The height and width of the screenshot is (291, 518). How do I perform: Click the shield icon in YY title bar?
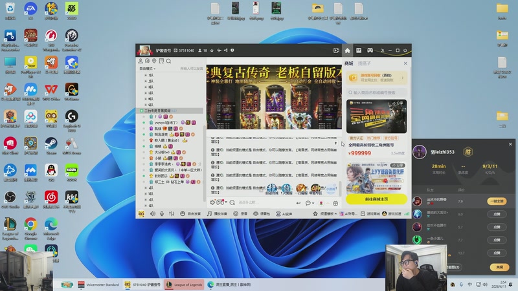pyautogui.click(x=232, y=50)
